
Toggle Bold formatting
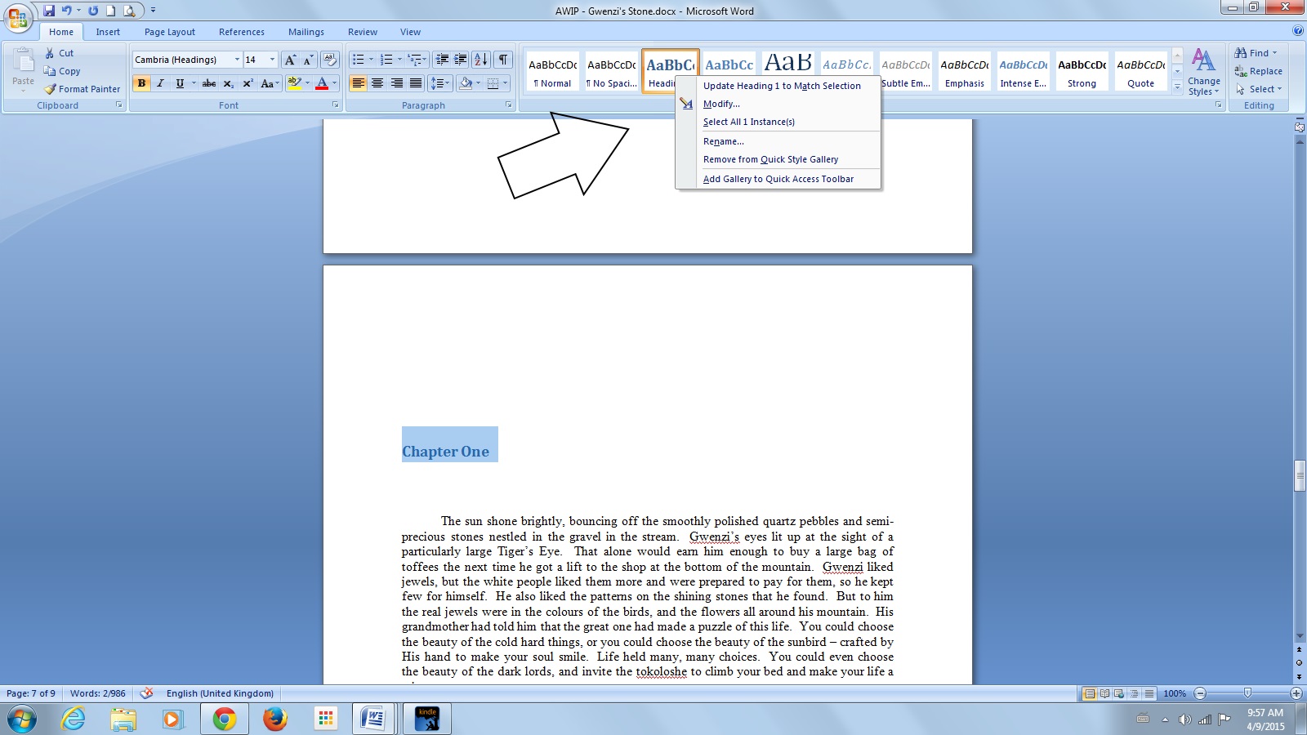click(x=142, y=83)
